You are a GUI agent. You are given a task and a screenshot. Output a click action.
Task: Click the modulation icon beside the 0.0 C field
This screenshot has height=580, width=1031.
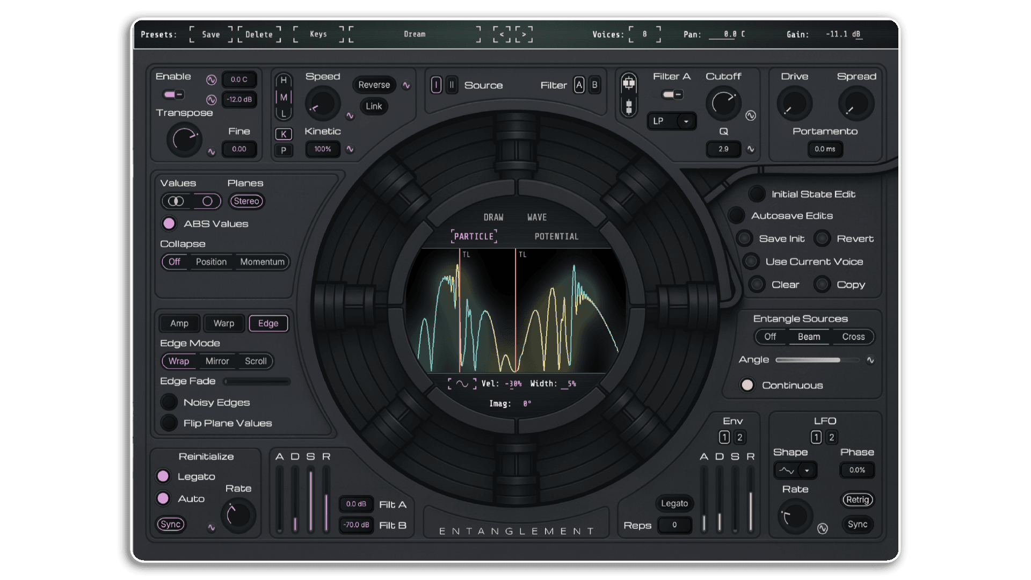(211, 80)
